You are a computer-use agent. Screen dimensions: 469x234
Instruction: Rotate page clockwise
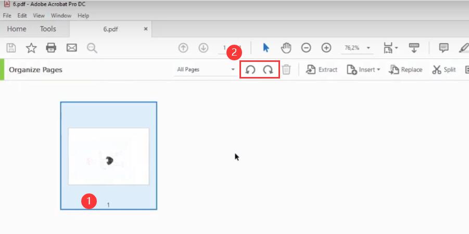268,70
